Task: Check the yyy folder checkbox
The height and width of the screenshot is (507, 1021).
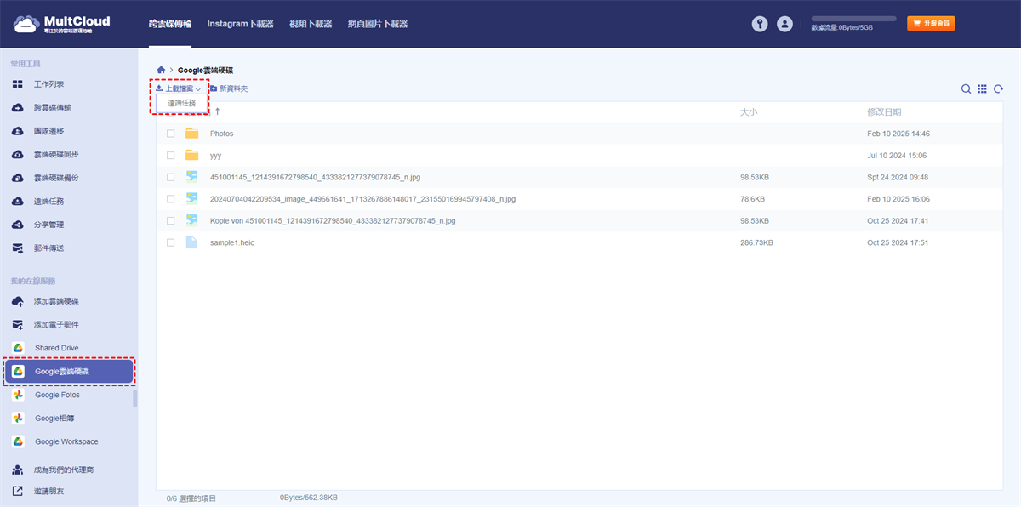Action: click(171, 156)
